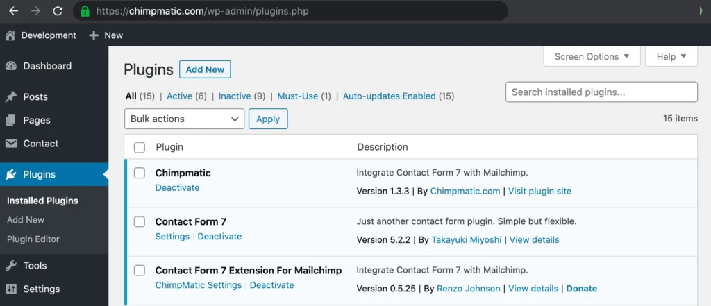Open the Takayuki Miyoshi author link
The width and height of the screenshot is (711, 306).
point(467,240)
